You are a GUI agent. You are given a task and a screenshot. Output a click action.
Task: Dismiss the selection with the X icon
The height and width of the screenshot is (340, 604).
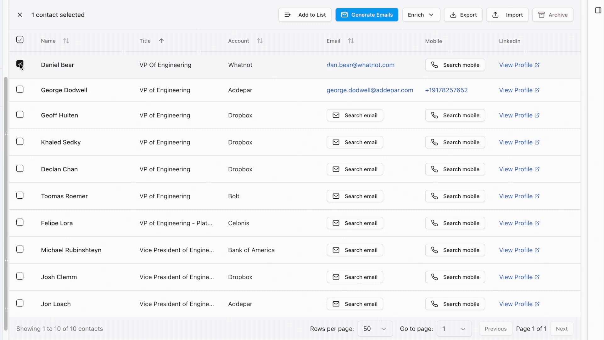[x=20, y=14]
